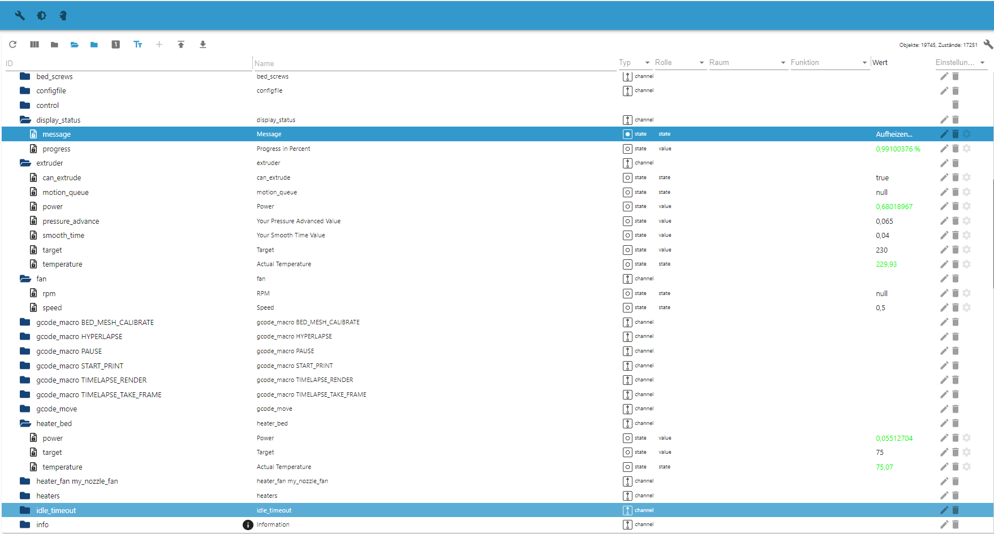Show info icon for the info folder
The width and height of the screenshot is (994, 534).
pos(248,525)
